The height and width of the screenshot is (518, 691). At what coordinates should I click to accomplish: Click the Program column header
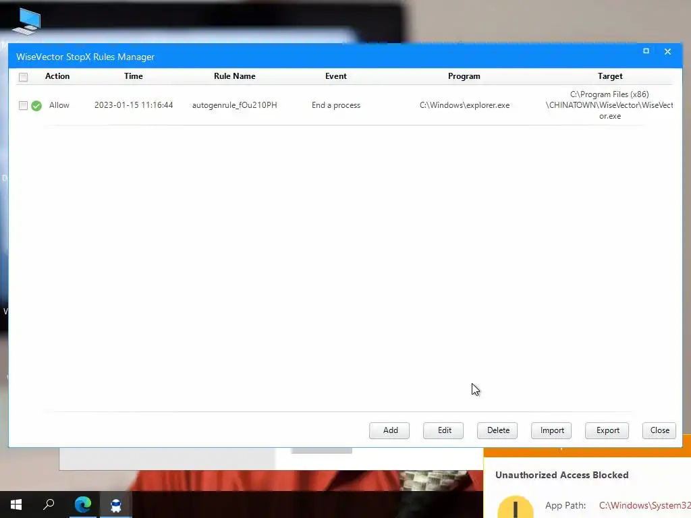(464, 76)
